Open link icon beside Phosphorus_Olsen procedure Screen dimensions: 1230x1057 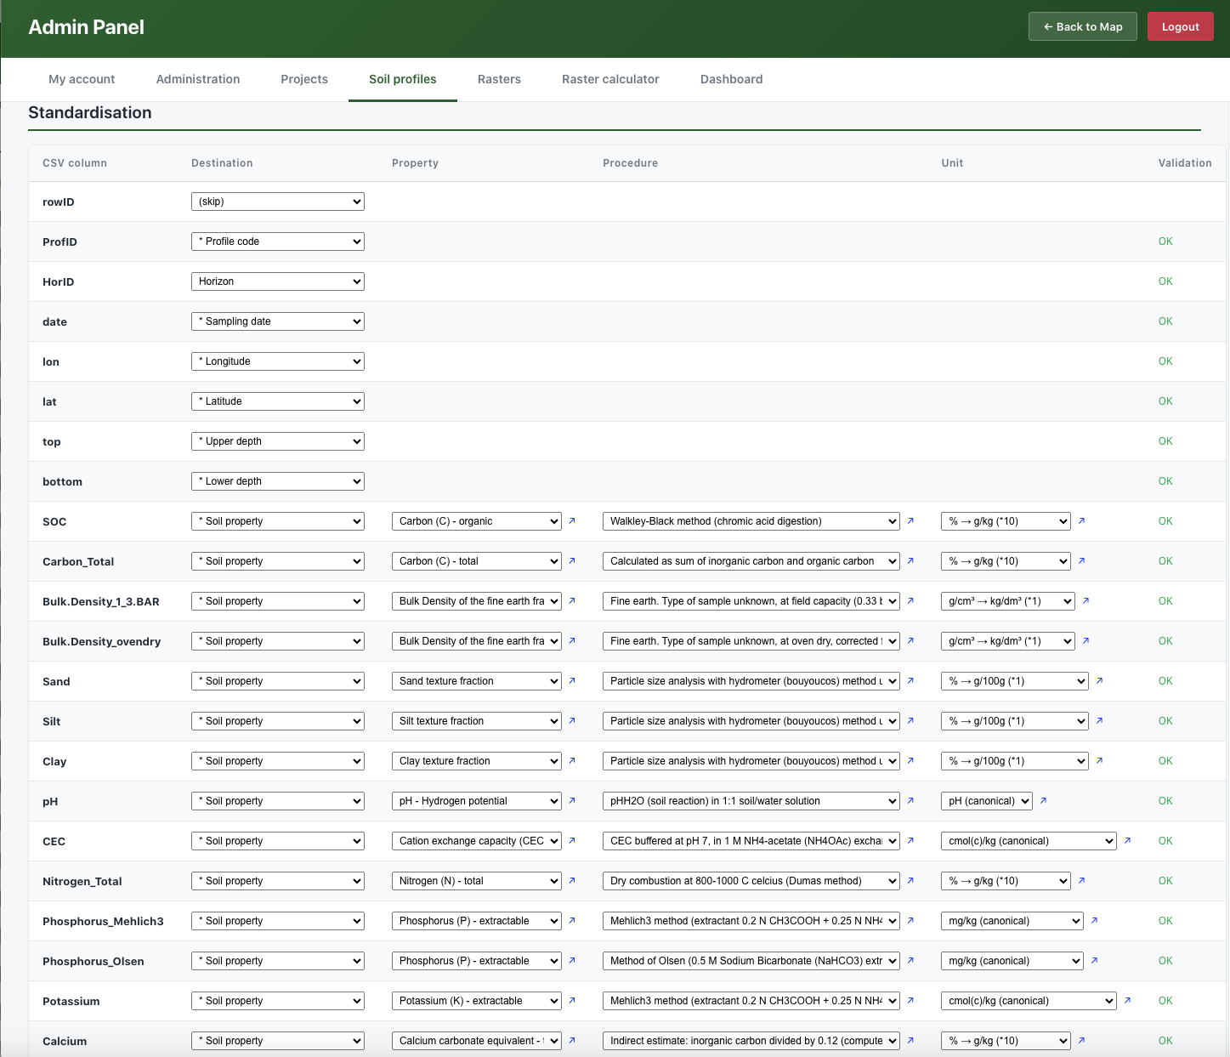point(910,961)
